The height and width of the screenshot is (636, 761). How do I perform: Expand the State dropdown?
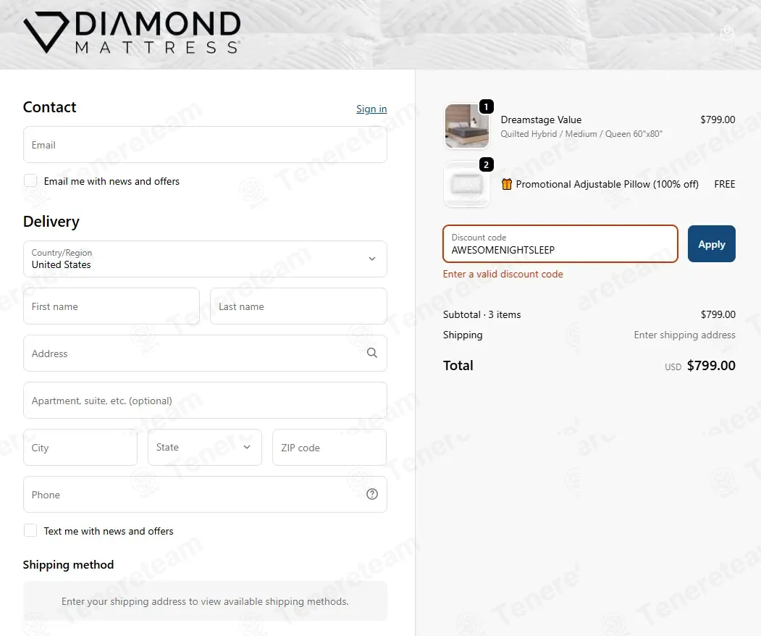tap(205, 447)
